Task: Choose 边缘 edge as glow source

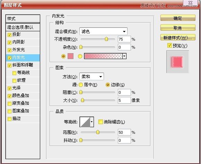Action: coord(108,85)
